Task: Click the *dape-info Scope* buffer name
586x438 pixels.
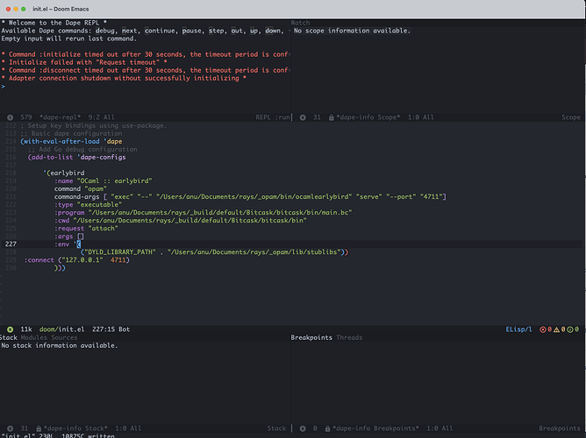Action: 368,117
